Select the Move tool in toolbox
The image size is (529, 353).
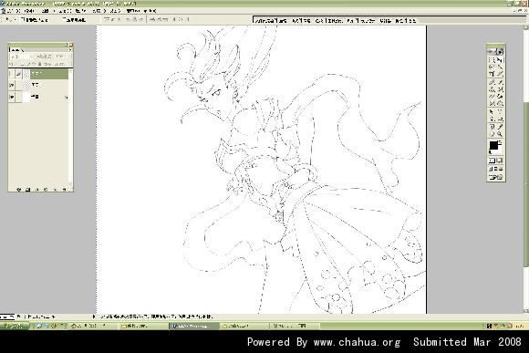[500, 59]
